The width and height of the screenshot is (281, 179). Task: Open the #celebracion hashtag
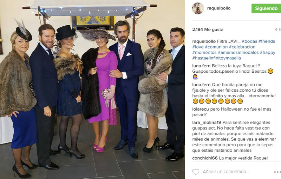tap(242, 47)
